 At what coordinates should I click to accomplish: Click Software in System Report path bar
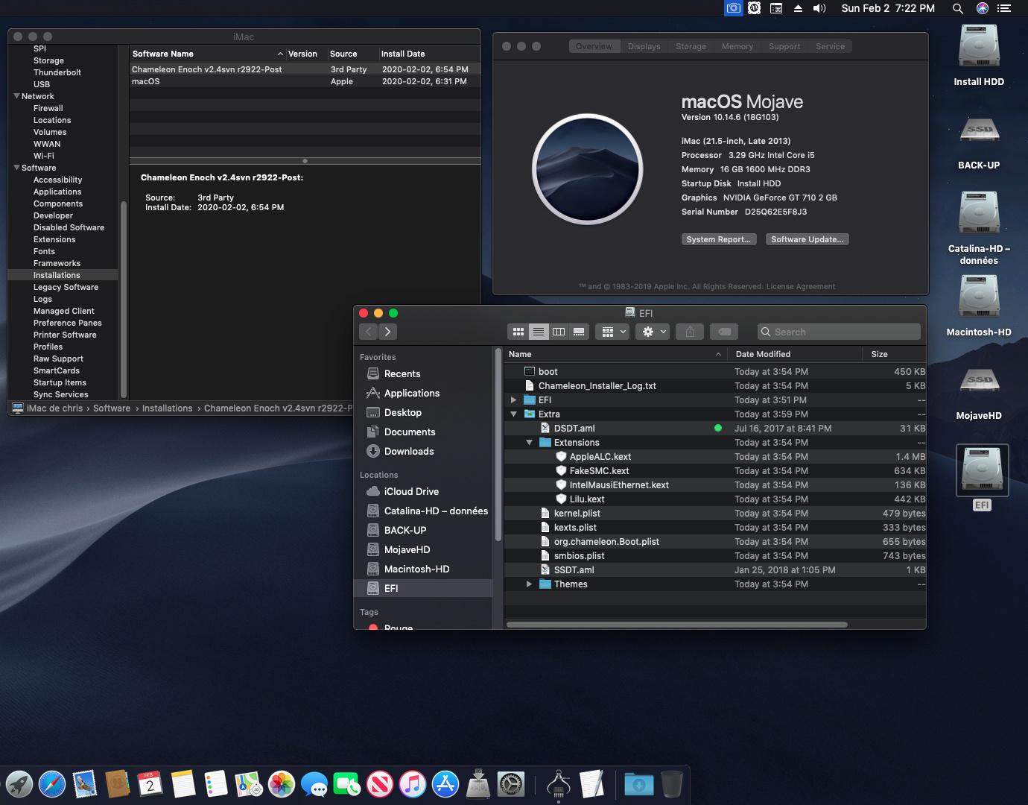[112, 408]
